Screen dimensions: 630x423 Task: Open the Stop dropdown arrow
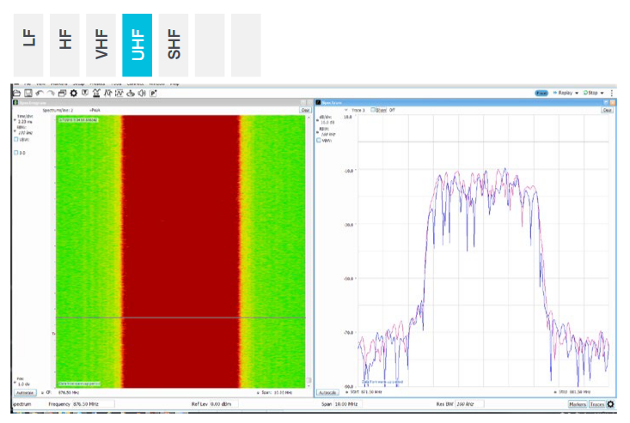click(603, 93)
